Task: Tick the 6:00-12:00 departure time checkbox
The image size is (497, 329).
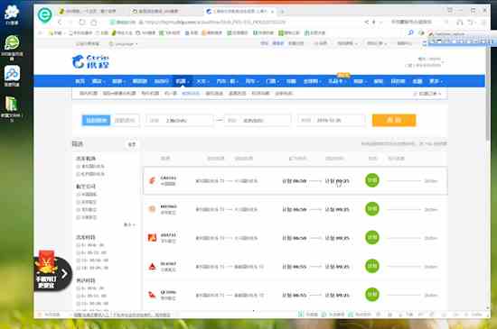Action: 78,252
